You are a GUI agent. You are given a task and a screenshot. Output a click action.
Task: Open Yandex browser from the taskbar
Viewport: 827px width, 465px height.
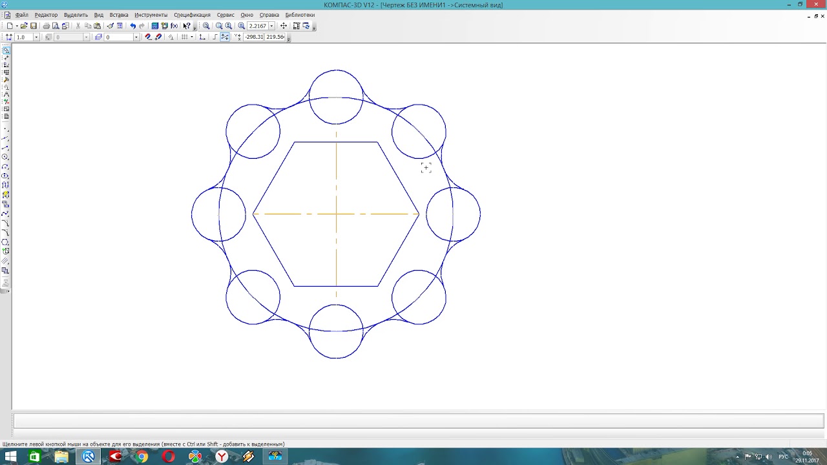[x=222, y=457]
